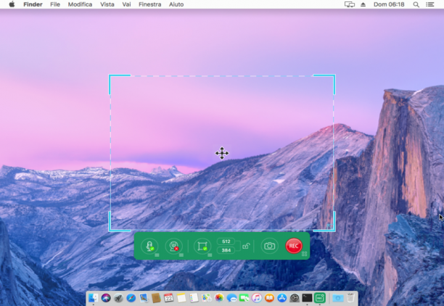Open Finder from the Dock

(93, 298)
